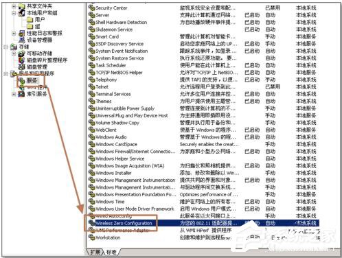Select the Task Scheduler gear icon
Screen dimensions: 342x258
91,65
